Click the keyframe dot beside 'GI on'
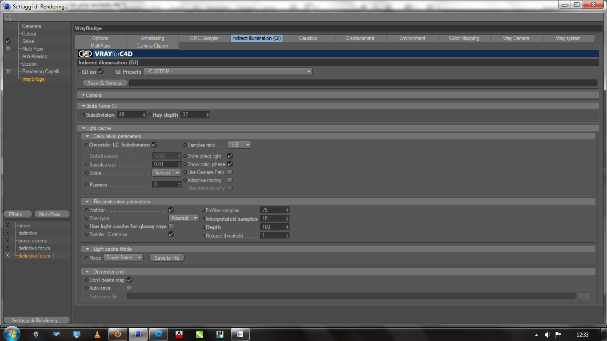The height and width of the screenshot is (341, 607). point(80,71)
